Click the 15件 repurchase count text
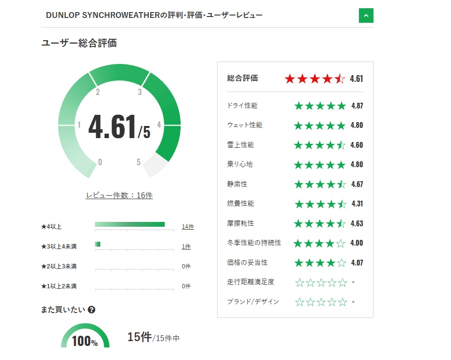The height and width of the screenshot is (360, 451). click(x=140, y=337)
